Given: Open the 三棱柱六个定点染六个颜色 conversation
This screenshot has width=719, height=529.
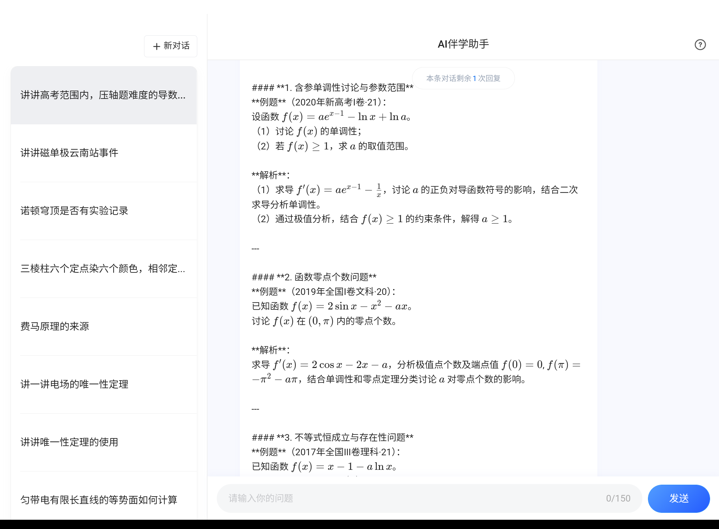Looking at the screenshot, I should 102,268.
